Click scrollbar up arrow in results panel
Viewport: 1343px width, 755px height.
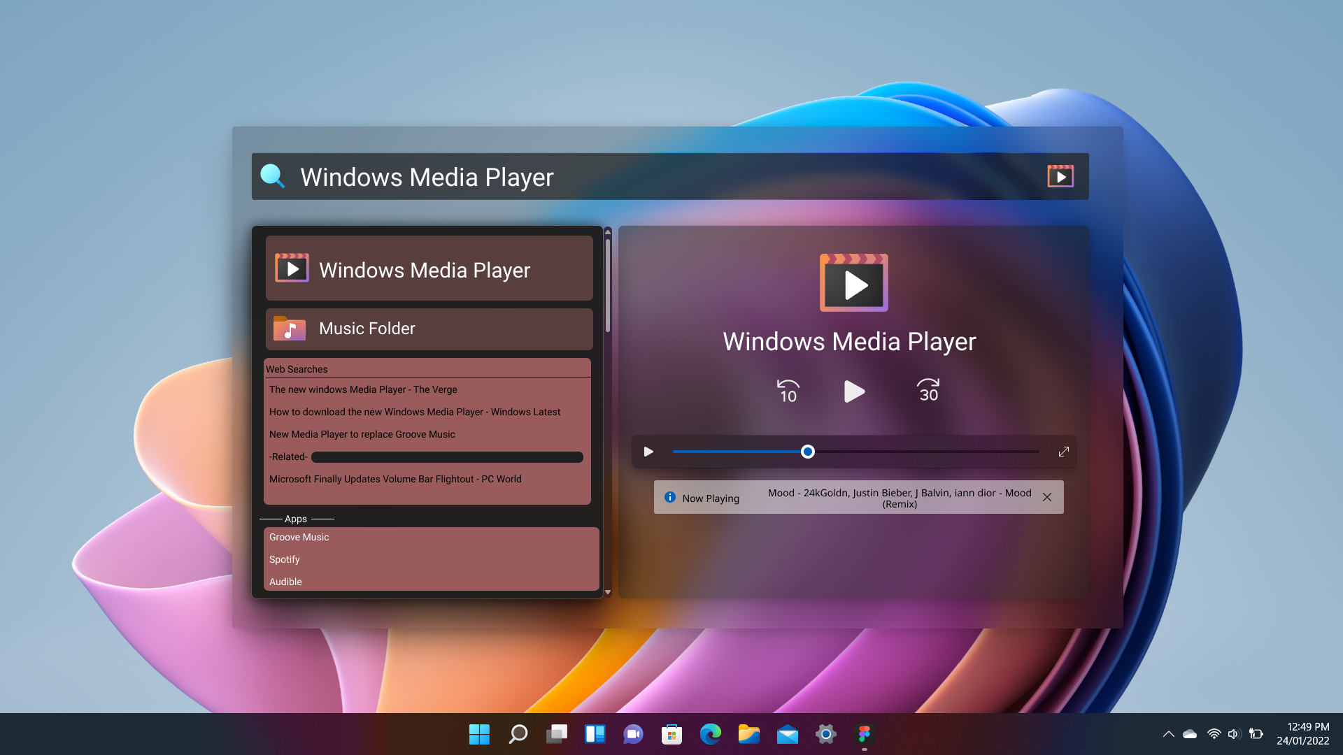(608, 232)
